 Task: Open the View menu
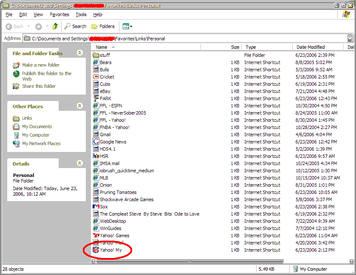[38, 14]
